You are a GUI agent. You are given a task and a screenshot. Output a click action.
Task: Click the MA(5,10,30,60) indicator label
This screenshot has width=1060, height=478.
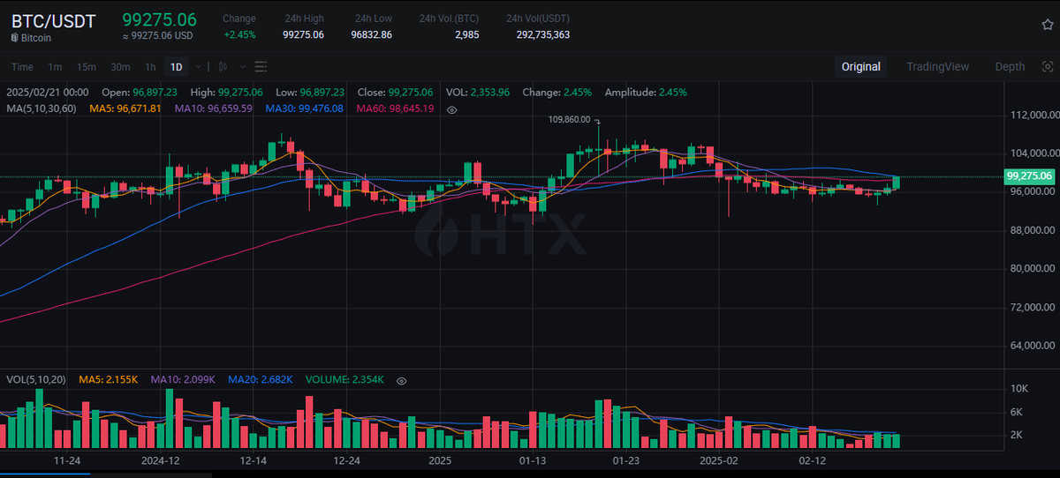42,108
